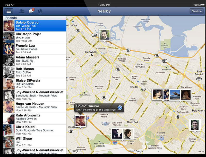Select Chris Kalani at Gott's Roadside
This screenshot has height=157, width=206.
click(x=35, y=130)
